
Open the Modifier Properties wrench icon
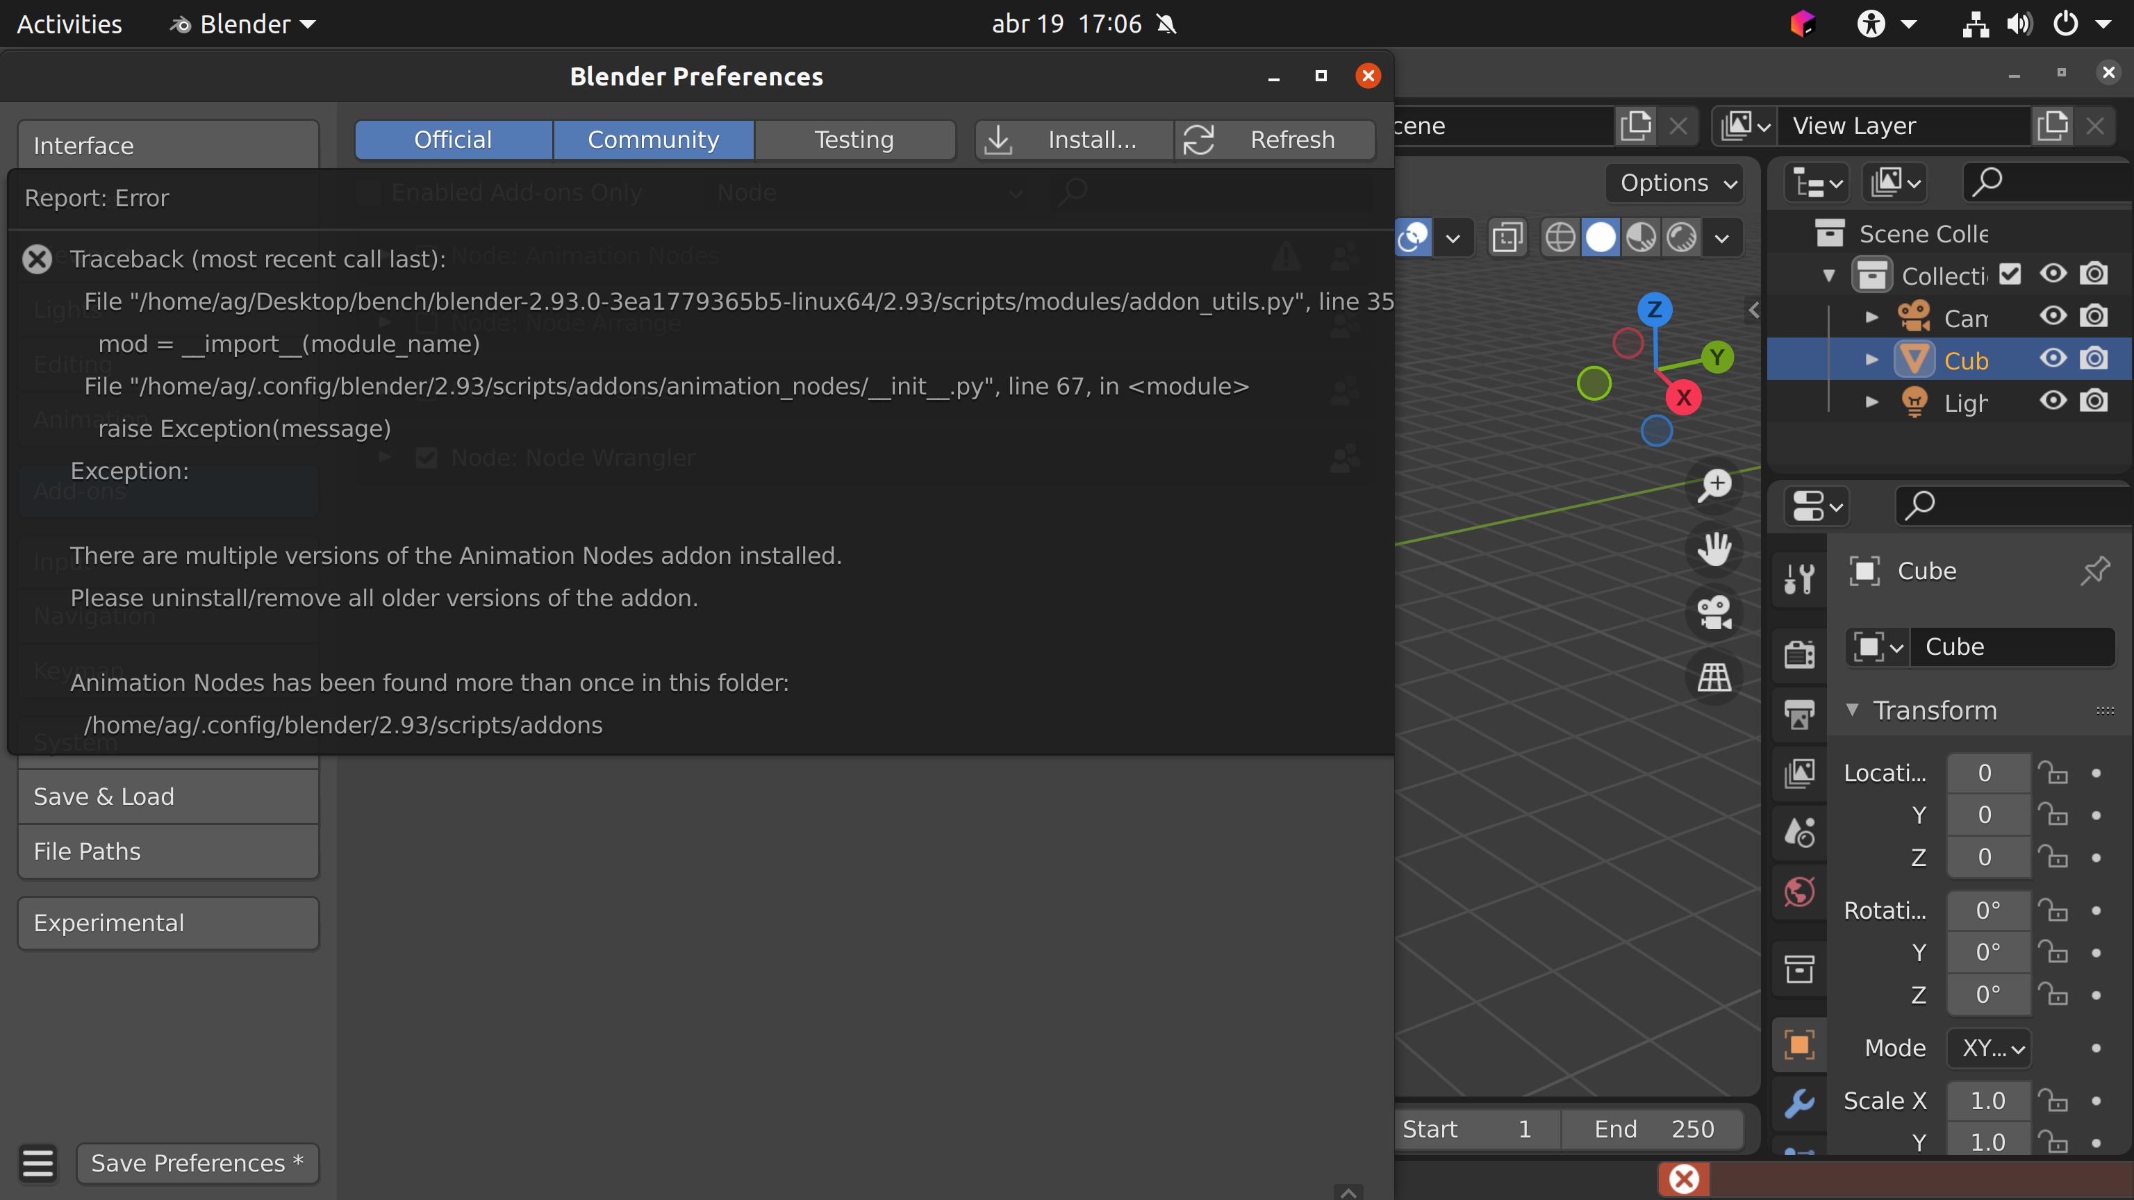1799,1103
